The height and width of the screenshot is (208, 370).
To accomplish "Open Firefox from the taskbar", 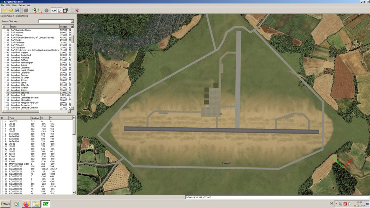I will tap(26, 204).
